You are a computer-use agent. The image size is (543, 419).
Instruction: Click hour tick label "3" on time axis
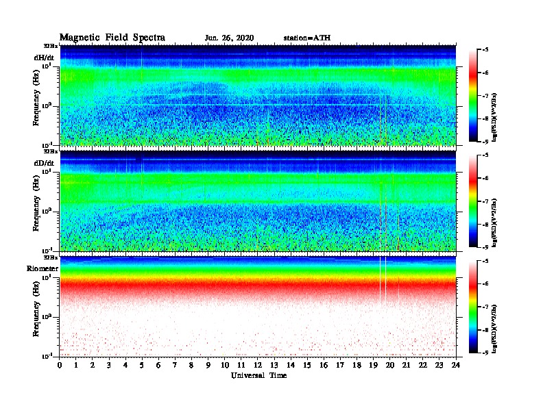(x=109, y=366)
